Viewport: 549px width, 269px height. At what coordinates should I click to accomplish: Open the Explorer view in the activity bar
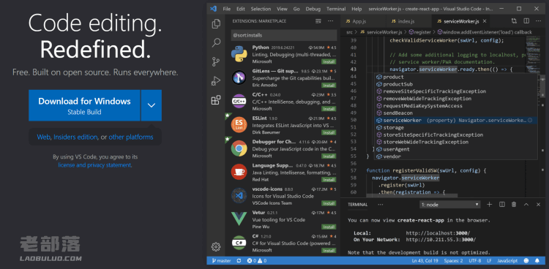[216, 24]
